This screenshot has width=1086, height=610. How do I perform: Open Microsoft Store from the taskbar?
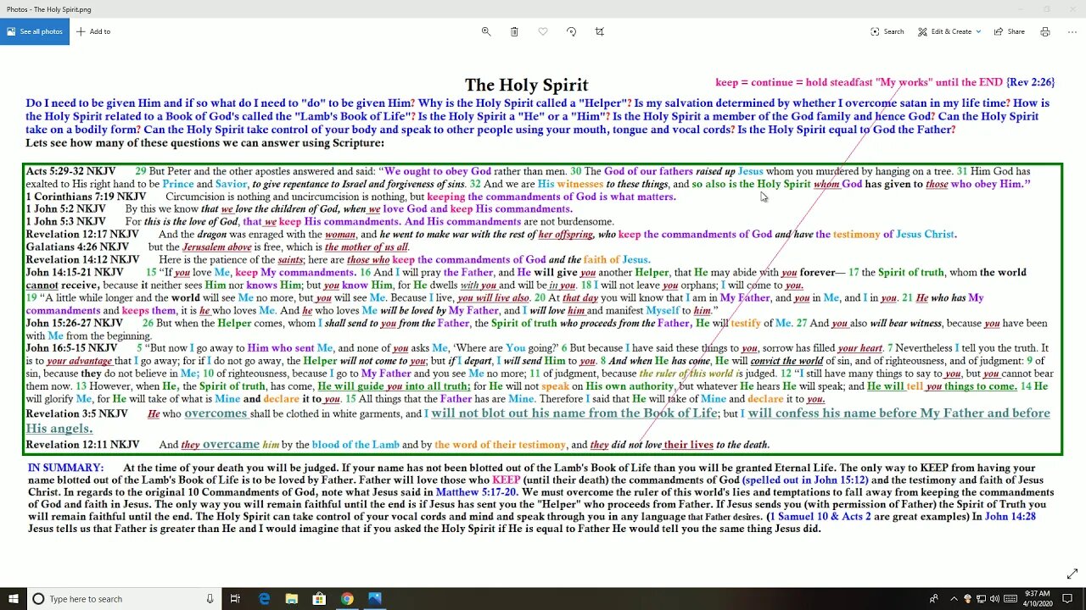319,599
